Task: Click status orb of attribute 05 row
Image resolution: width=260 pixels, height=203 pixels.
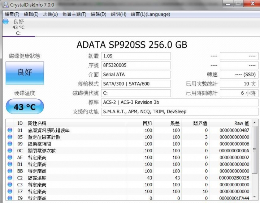Action: coord(10,137)
